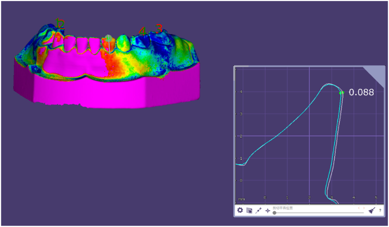Step clipping plane forward with right arrow
Viewport: 389px width, 227px height.
(x=364, y=208)
